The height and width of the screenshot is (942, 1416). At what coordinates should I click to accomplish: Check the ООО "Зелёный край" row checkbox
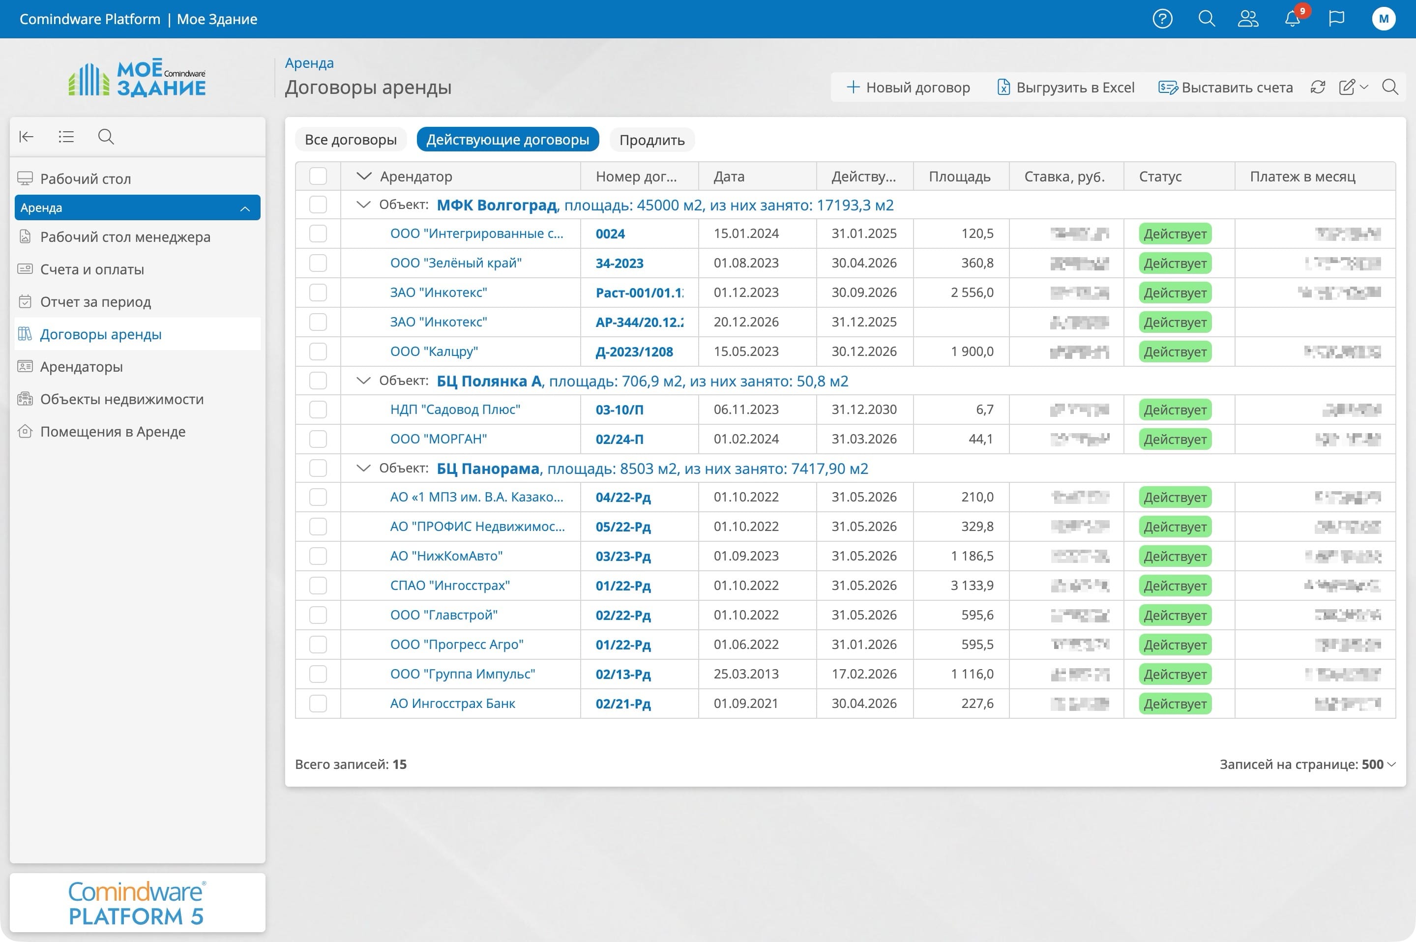318,263
